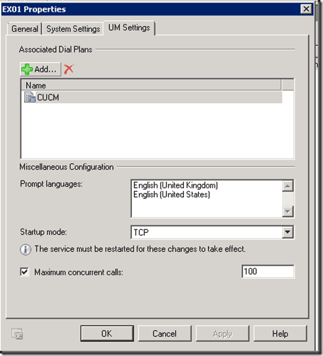The width and height of the screenshot is (323, 356).
Task: Toggle the Maximum concurrent calls checkbox
Action: point(25,272)
